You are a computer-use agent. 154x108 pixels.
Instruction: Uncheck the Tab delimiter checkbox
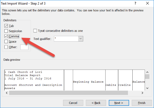(x=6, y=26)
